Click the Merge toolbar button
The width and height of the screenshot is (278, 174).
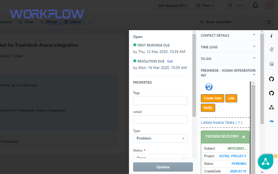[x=49, y=22]
